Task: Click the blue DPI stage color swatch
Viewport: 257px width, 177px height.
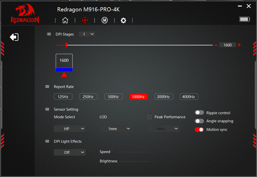Action: pos(64,70)
